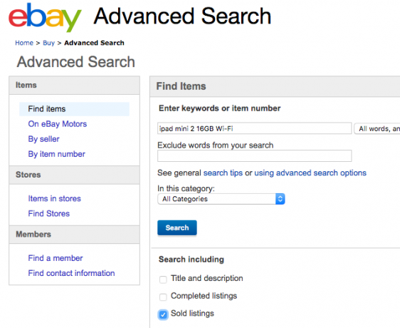400x328 pixels.
Task: Expand the All words match dropdown
Action: tap(377, 128)
